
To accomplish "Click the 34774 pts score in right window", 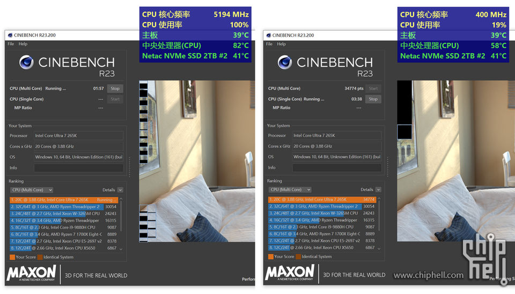I will pos(354,89).
